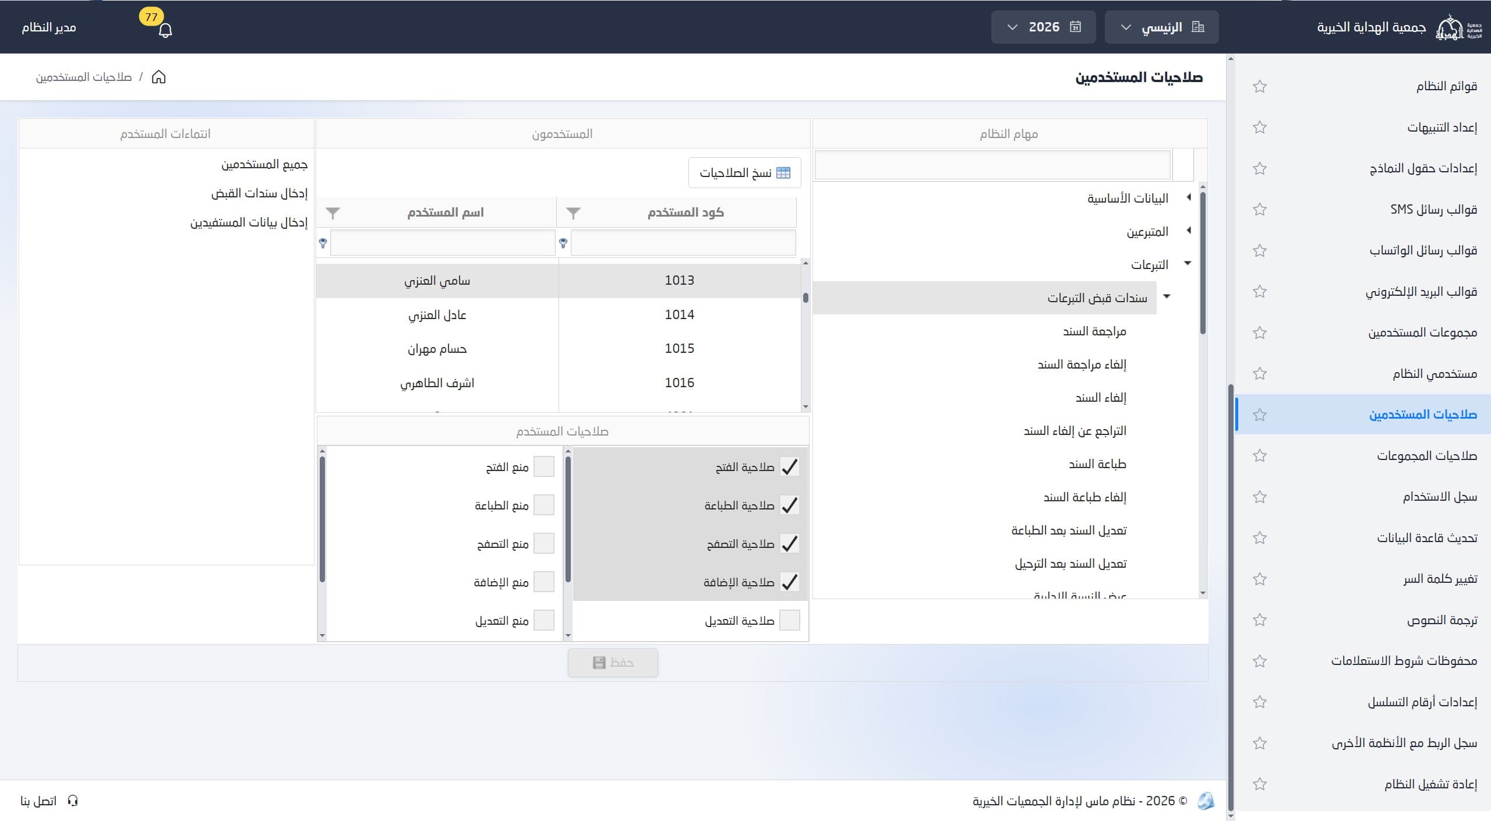Star the سجل الاستخدام sidebar item
Viewport: 1491px width, 821px height.
tap(1260, 497)
